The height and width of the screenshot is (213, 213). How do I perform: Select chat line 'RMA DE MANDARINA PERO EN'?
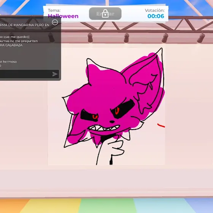[x=25, y=25]
